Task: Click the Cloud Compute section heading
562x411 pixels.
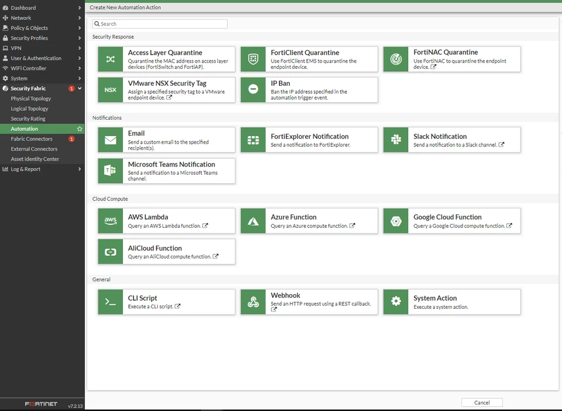Action: click(110, 198)
